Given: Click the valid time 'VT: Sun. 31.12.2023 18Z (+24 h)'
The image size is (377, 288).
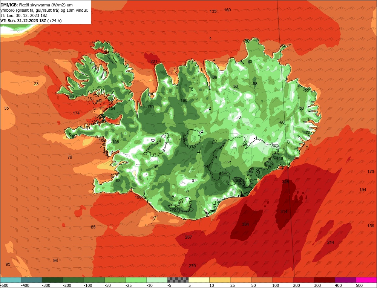Looking at the screenshot, I should click(31, 21).
